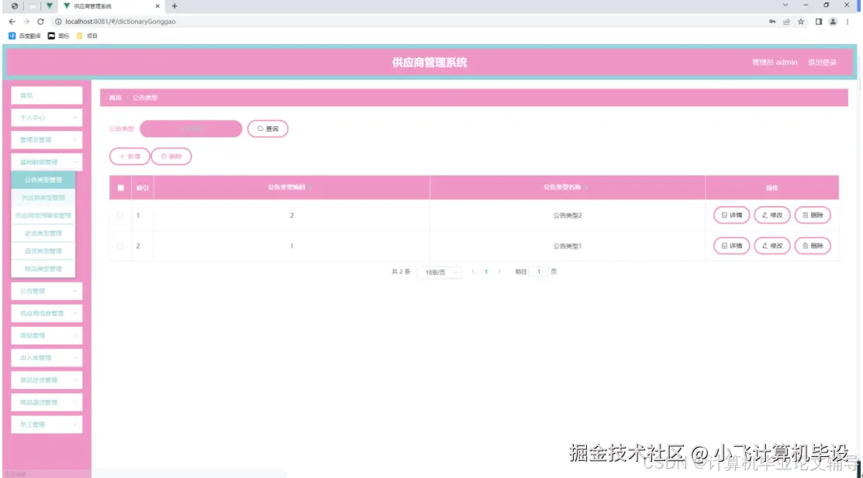863x478 pixels.
Task: Open the 10条/页 page size dropdown
Action: (440, 272)
